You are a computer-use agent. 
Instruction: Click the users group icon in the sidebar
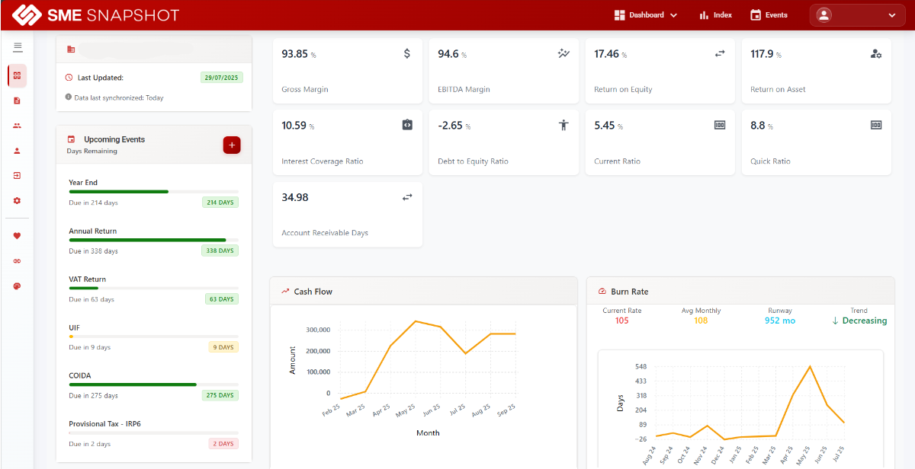pyautogui.click(x=17, y=126)
